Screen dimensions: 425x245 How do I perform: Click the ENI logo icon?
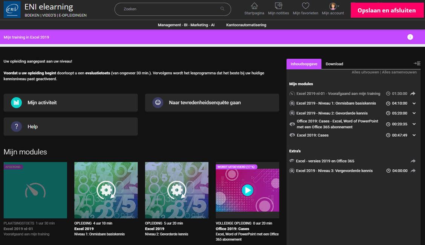click(x=12, y=9)
